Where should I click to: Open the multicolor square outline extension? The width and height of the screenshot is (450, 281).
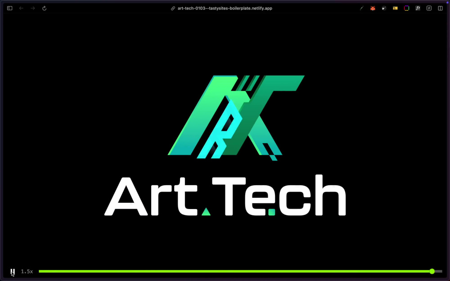pyautogui.click(x=407, y=8)
